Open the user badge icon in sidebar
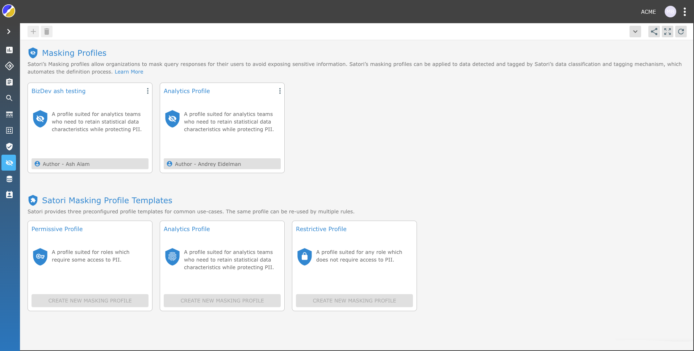This screenshot has height=351, width=694. coord(9,195)
